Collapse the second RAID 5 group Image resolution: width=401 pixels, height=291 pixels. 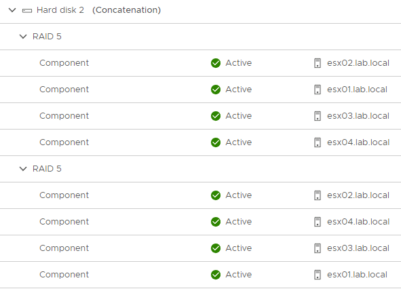pos(23,169)
